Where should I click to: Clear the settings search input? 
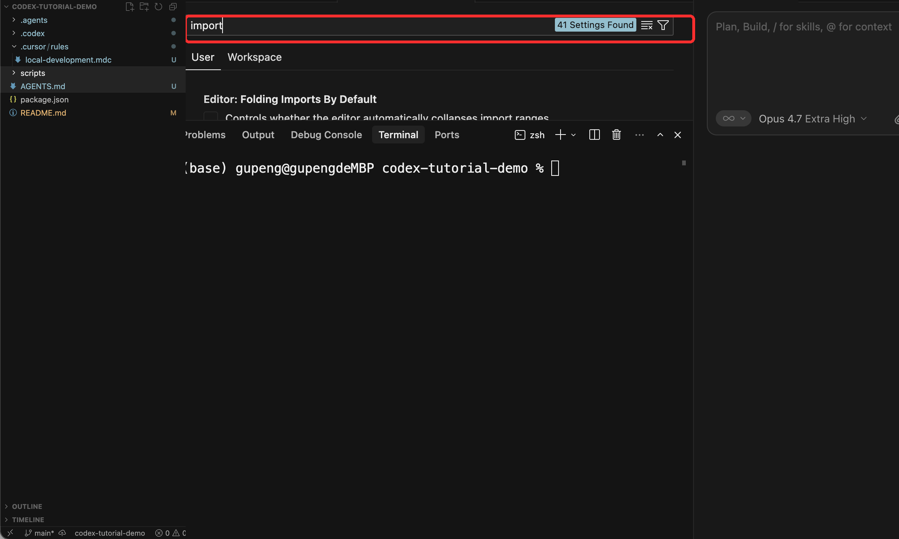tap(647, 25)
